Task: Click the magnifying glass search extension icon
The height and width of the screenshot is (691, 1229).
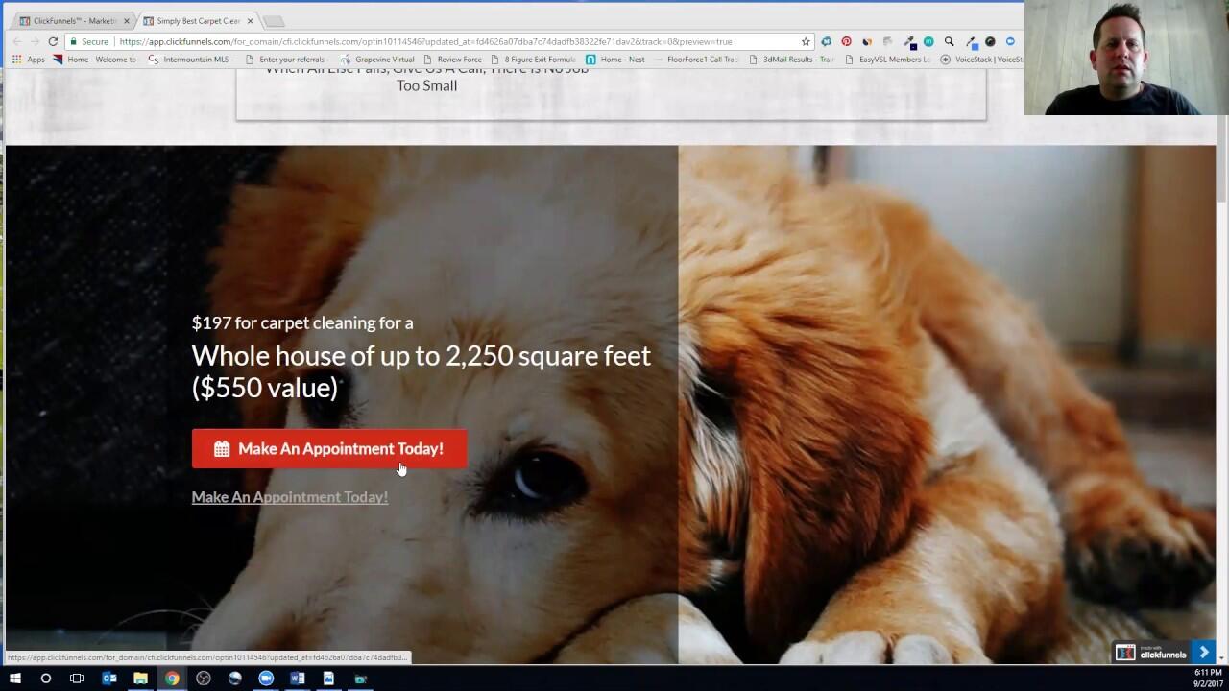Action: 948,41
